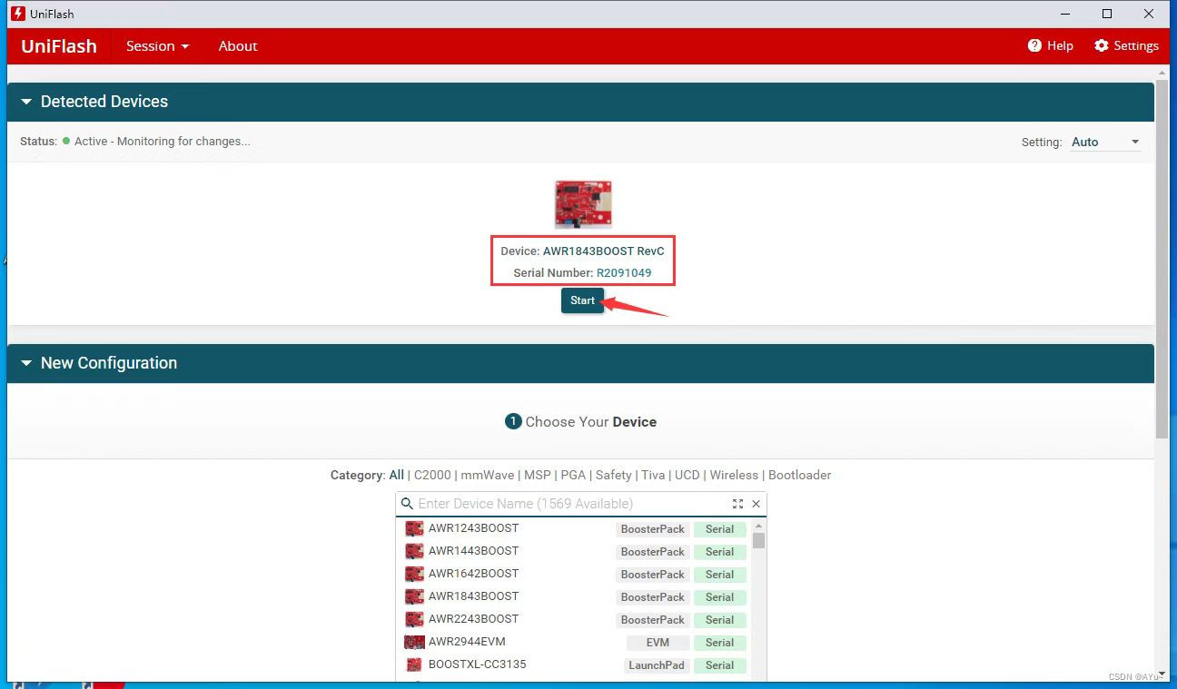1177x689 pixels.
Task: Click Serial tag on AWR2243BOOST row
Action: tap(719, 620)
